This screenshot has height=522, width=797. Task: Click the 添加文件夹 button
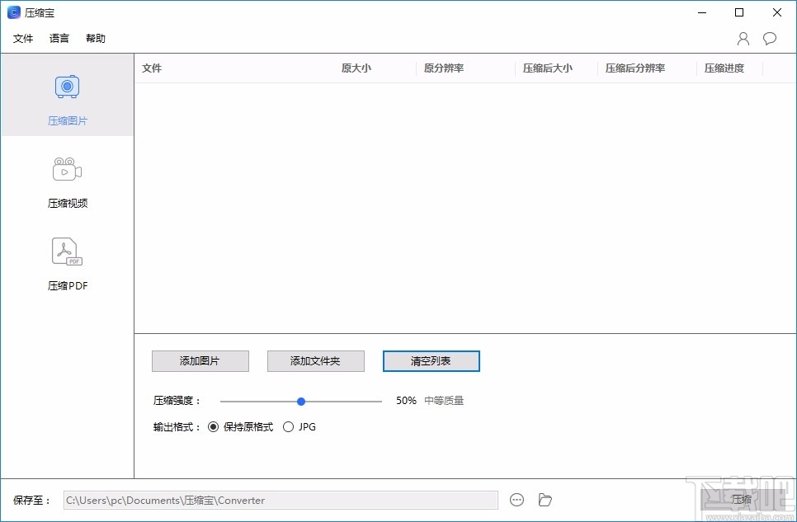point(315,360)
